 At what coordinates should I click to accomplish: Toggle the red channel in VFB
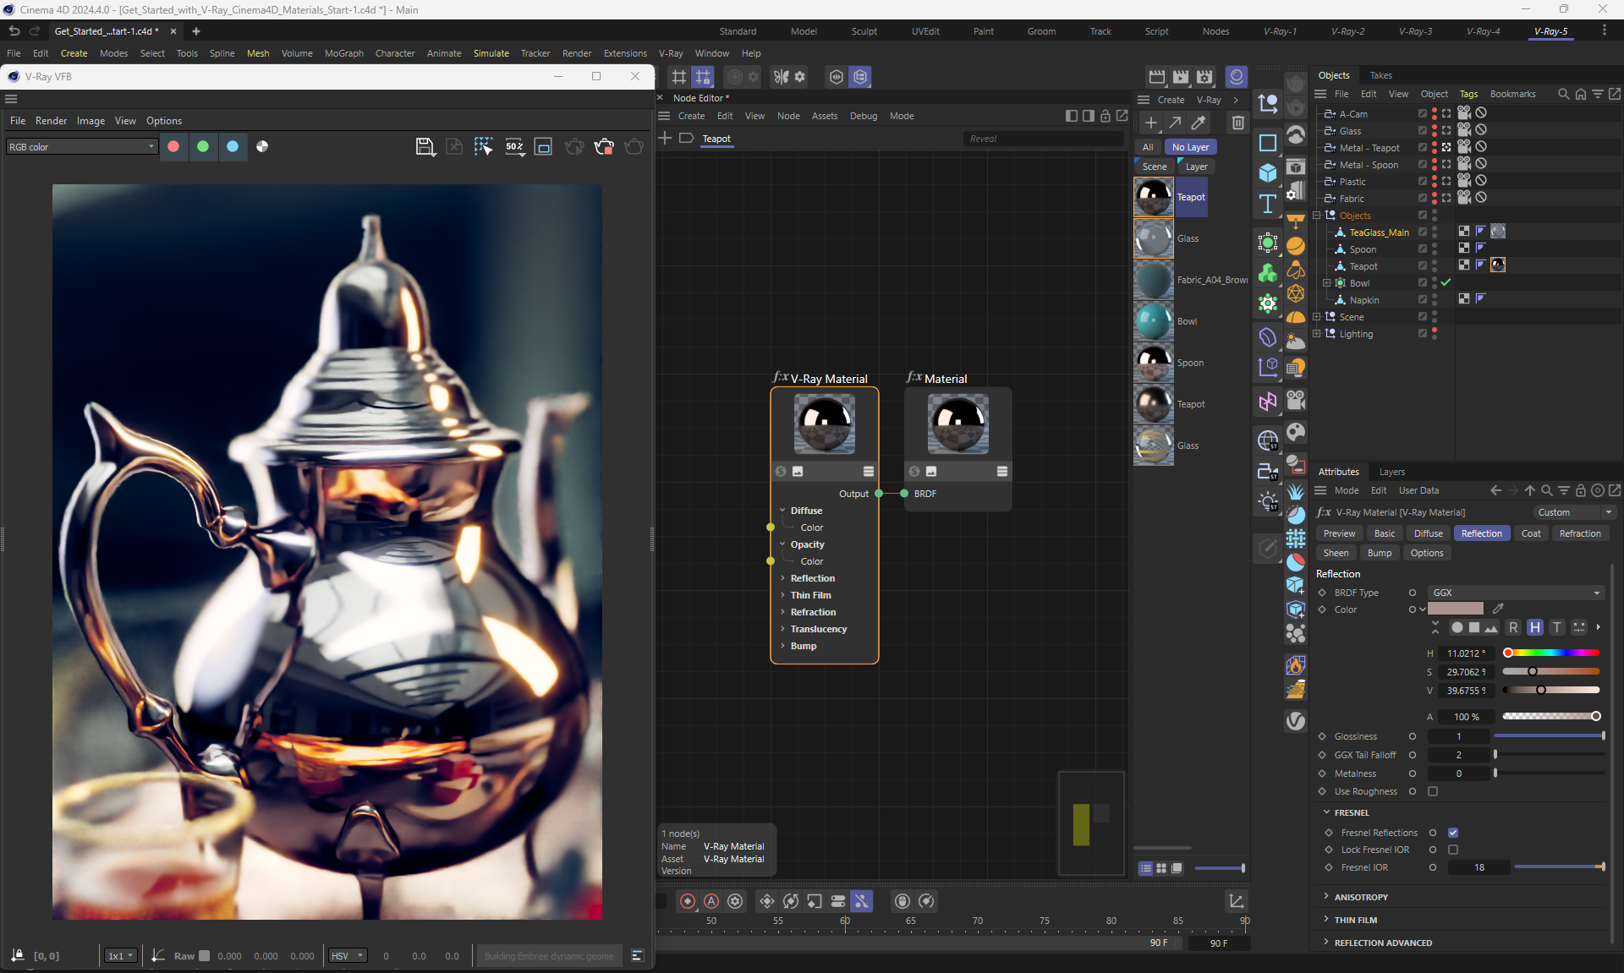pyautogui.click(x=173, y=146)
